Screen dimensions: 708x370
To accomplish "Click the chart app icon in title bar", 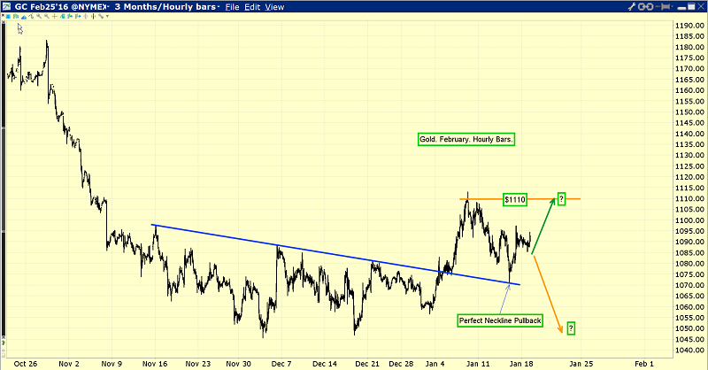I will [x=7, y=6].
